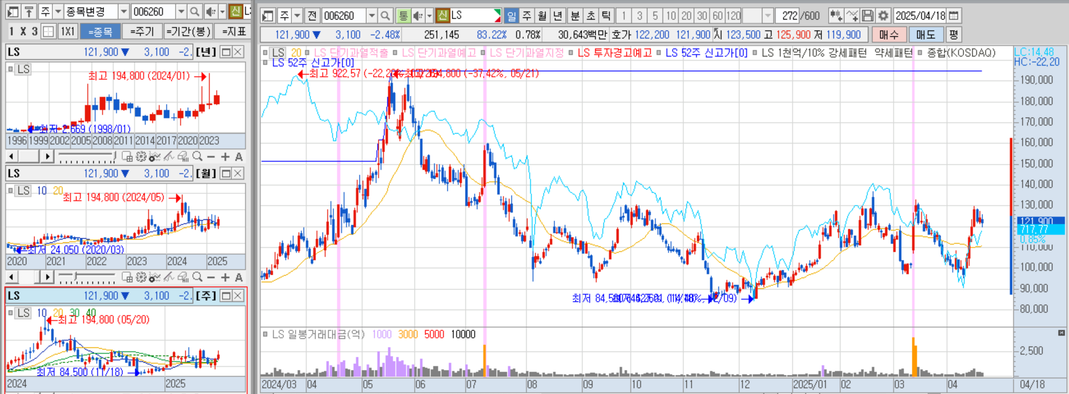
Task: Toggle the LS price checkbox in main chart
Action: click(x=265, y=53)
